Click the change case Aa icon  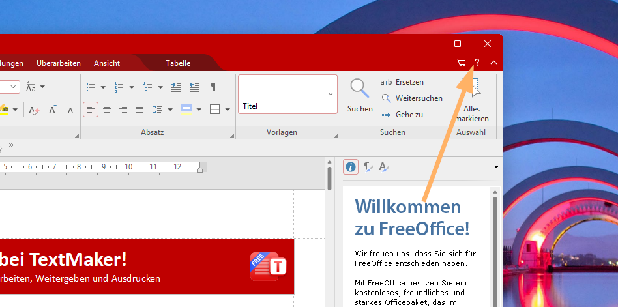(31, 87)
